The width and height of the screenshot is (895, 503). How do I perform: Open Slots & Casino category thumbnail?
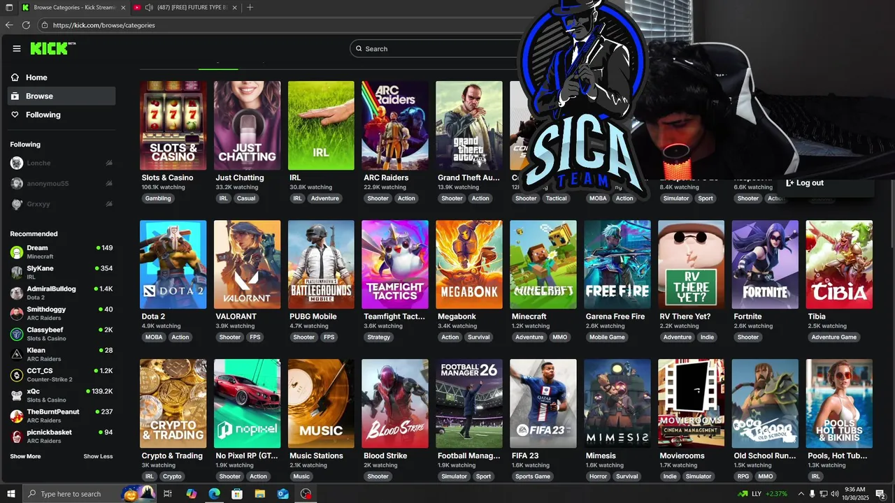tap(173, 126)
